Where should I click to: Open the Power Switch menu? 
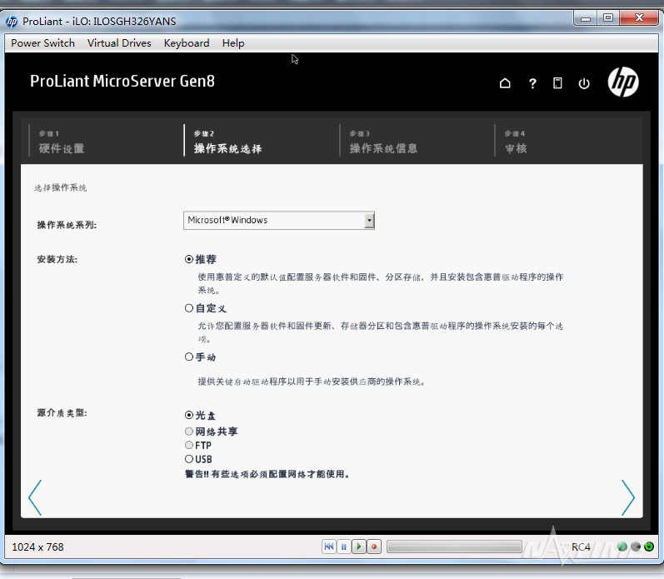pyautogui.click(x=42, y=43)
